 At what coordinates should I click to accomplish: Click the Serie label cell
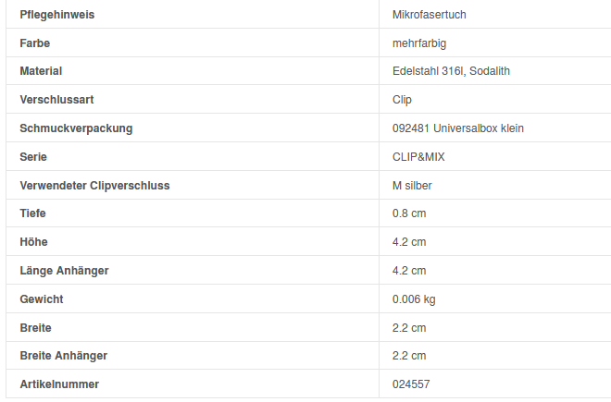click(x=33, y=157)
